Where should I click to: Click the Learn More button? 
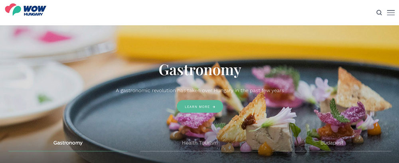coord(200,106)
